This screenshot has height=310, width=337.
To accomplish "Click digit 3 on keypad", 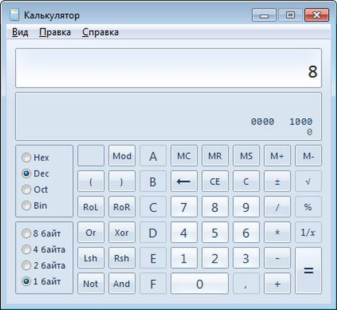I will click(x=246, y=258).
